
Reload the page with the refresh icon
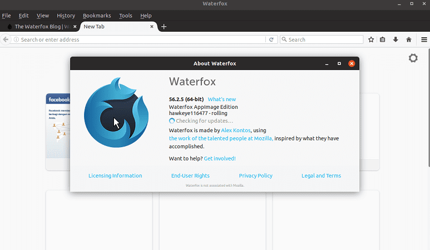tap(271, 39)
